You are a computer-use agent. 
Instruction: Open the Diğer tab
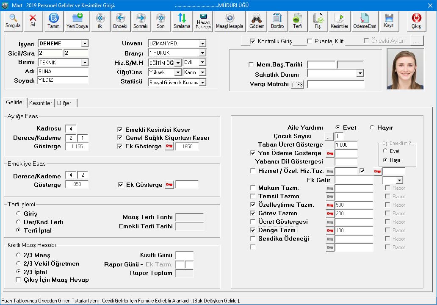tap(64, 103)
